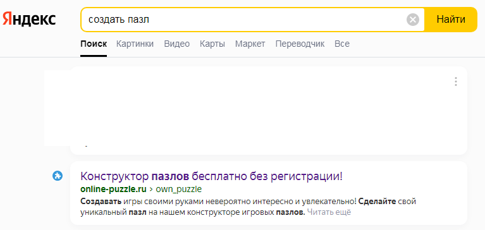Viewport: 485px width, 230px height.
Task: Click the yellow Найти search button
Action: tap(451, 20)
